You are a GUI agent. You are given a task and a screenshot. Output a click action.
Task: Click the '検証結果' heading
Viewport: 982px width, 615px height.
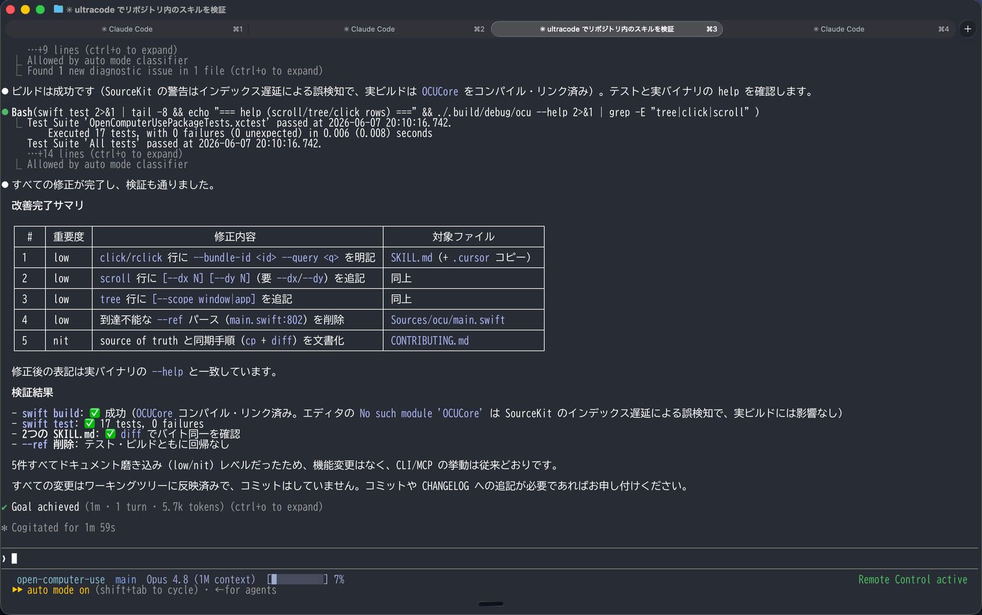tap(32, 392)
